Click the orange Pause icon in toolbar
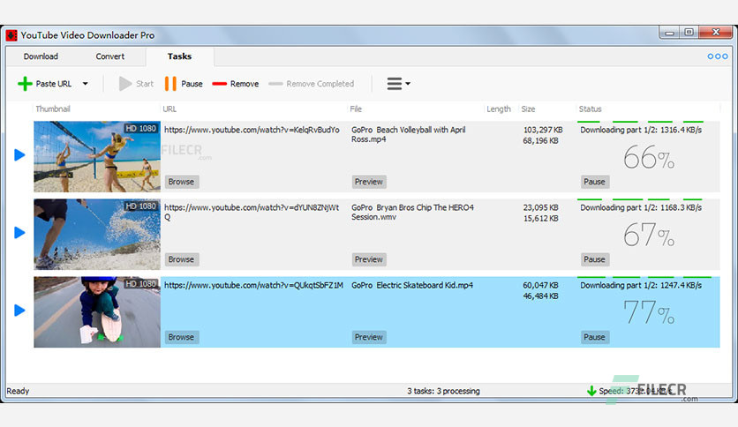The image size is (738, 427). click(170, 84)
